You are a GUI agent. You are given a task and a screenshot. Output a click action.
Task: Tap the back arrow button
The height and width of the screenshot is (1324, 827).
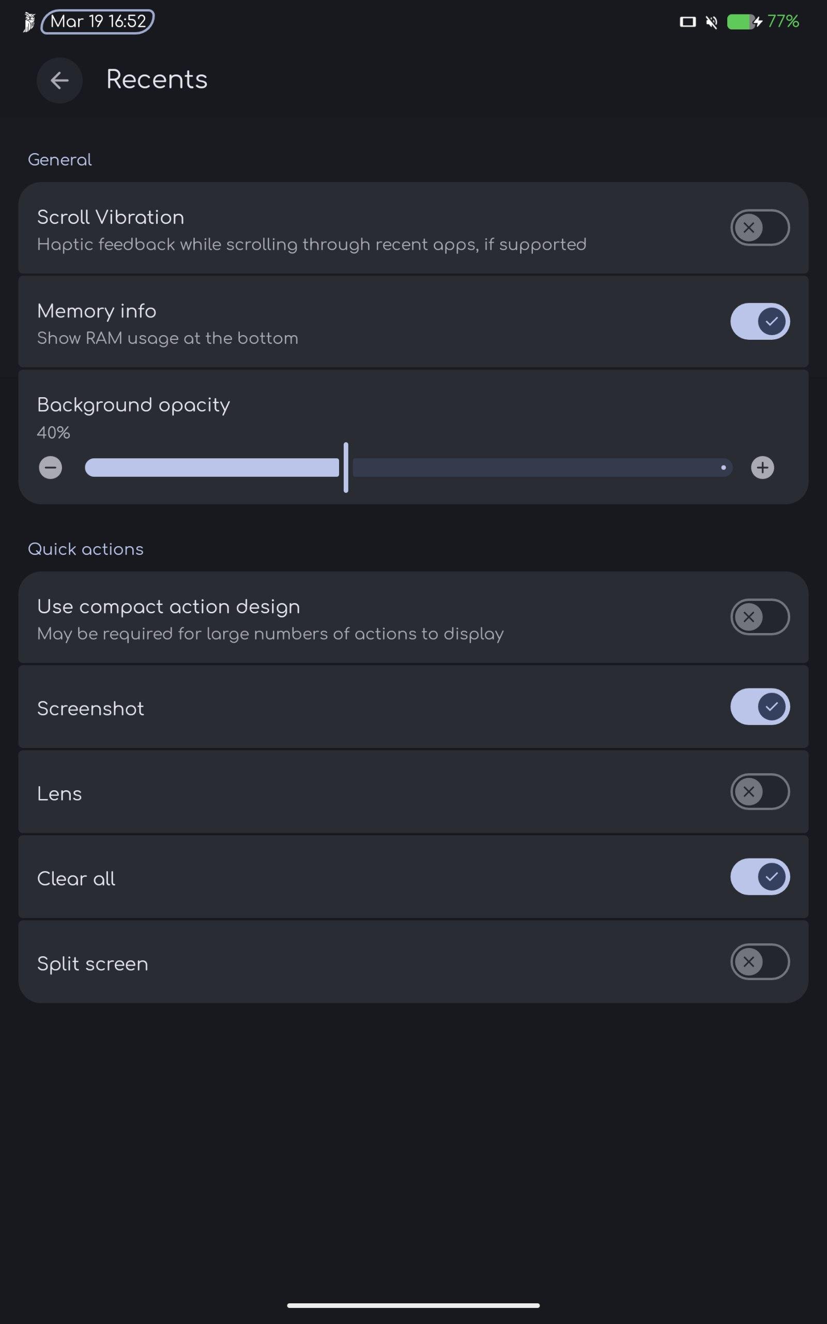(59, 81)
